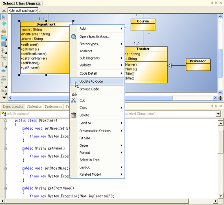Choose Fit Size
Screen dimensions: 224x205
97,138
